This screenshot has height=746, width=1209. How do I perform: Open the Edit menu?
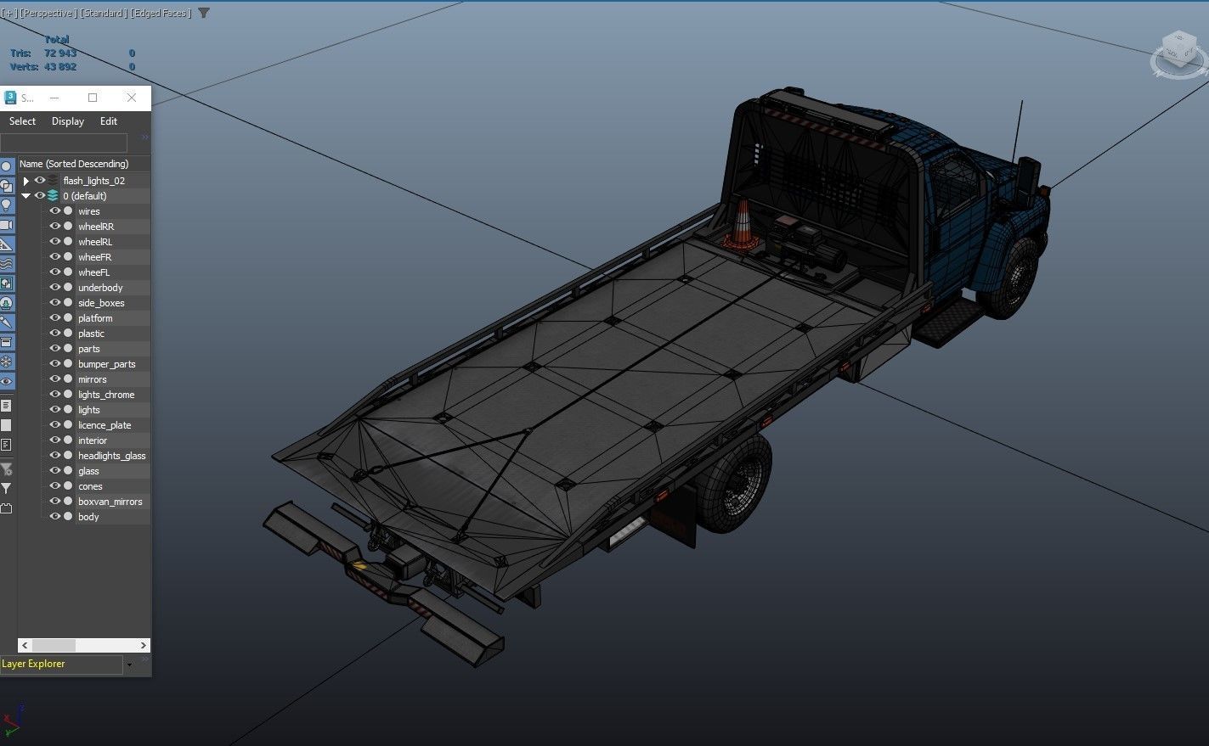[x=109, y=121]
